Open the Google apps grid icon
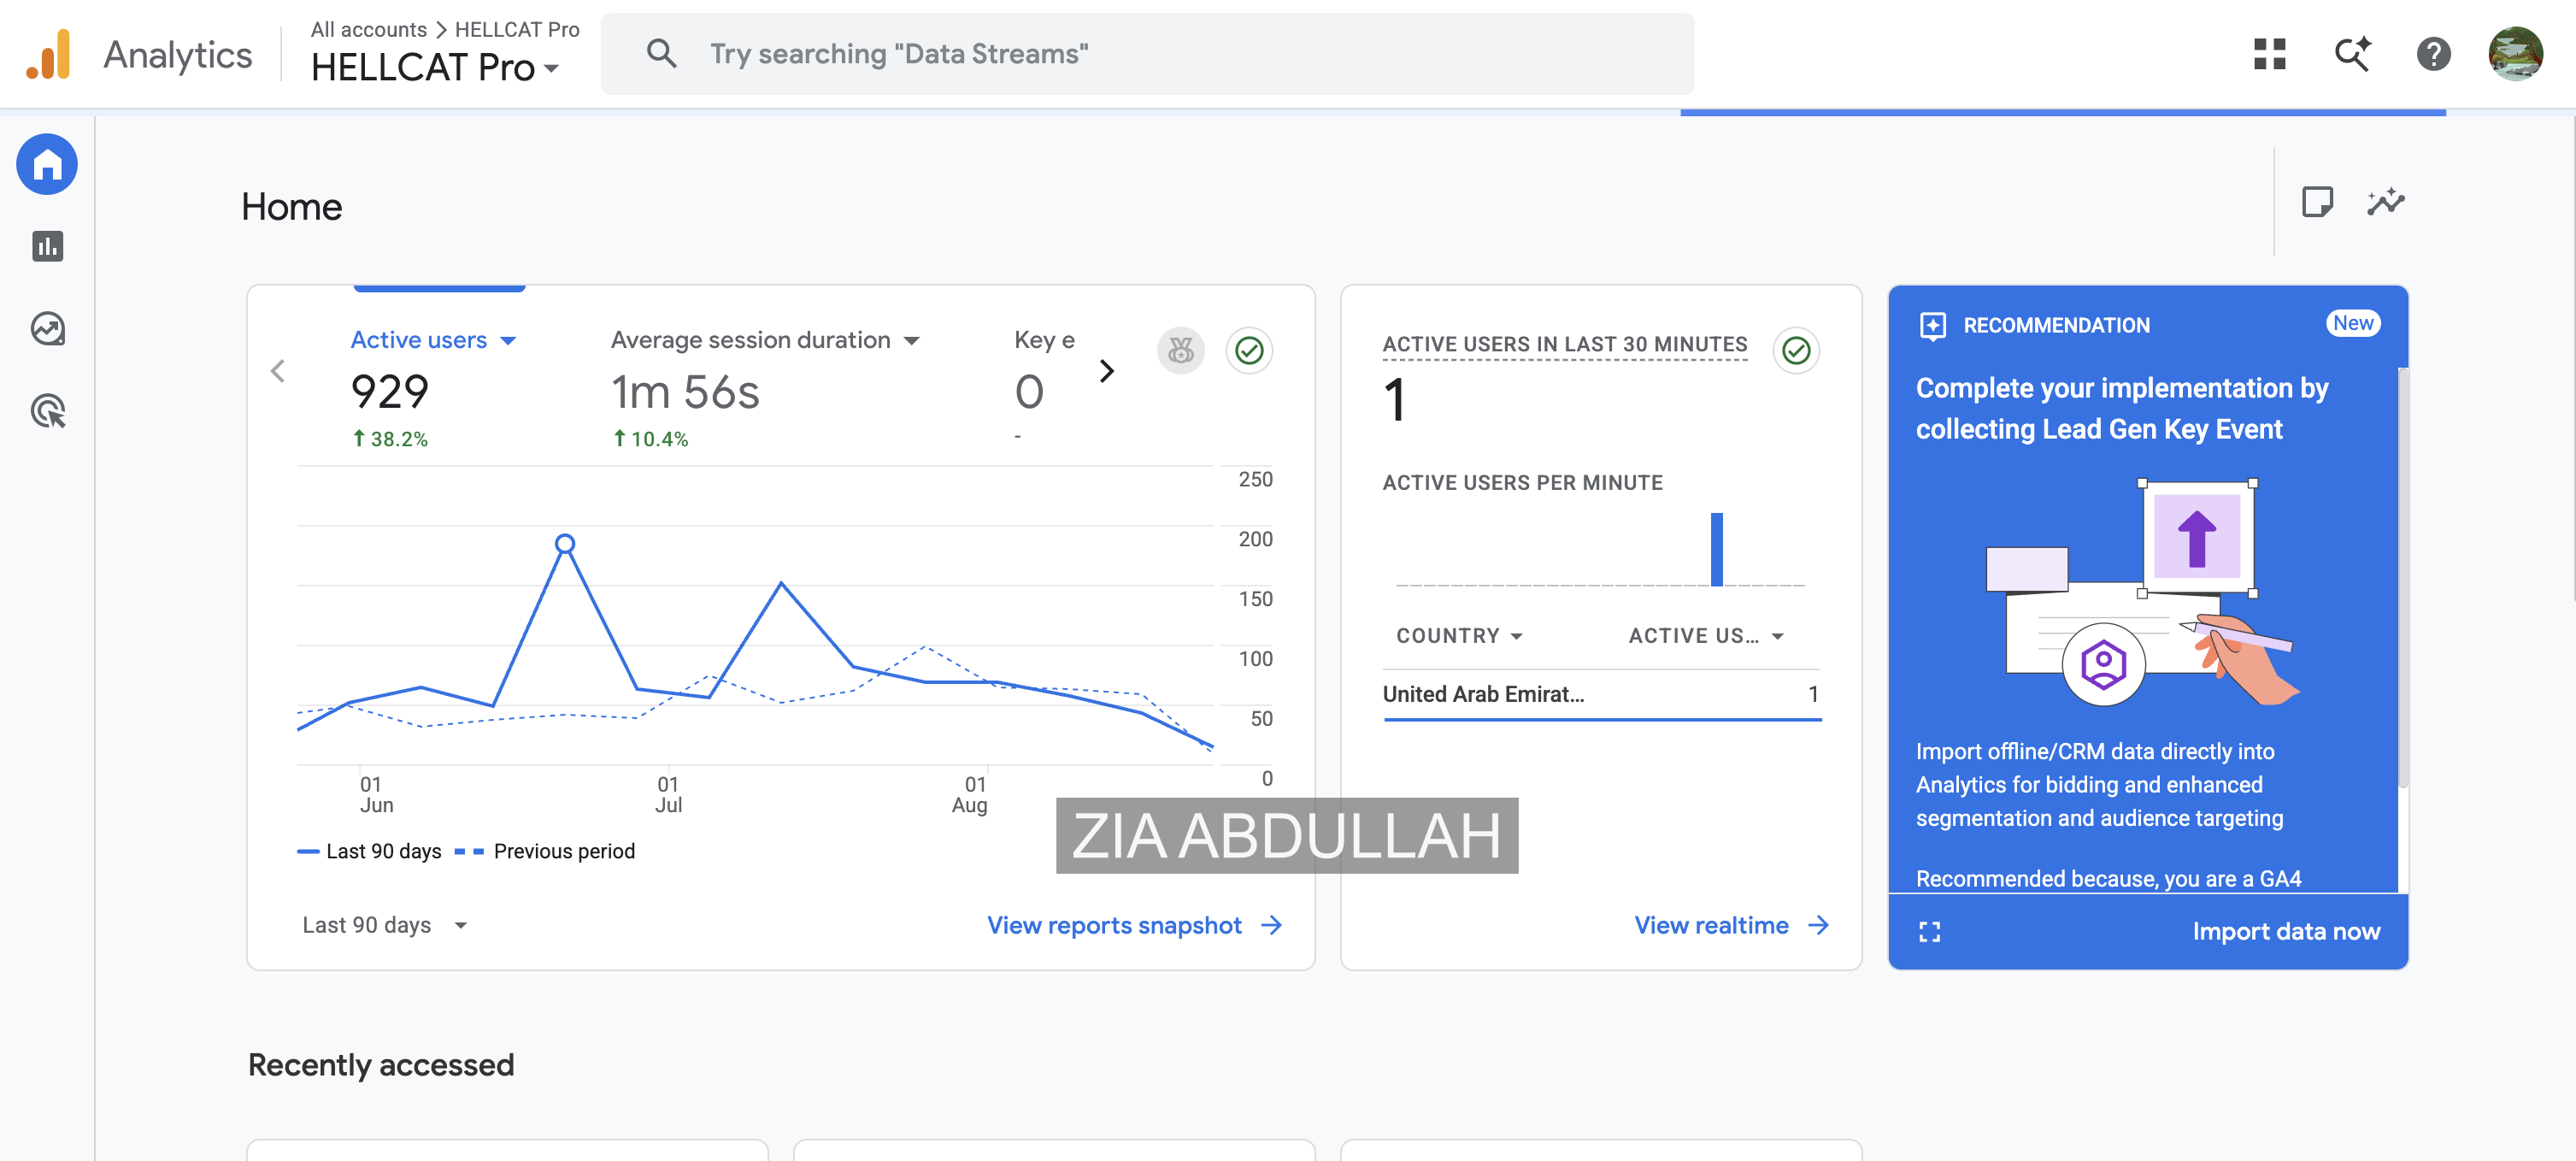This screenshot has width=2576, height=1161. coord(2270,54)
